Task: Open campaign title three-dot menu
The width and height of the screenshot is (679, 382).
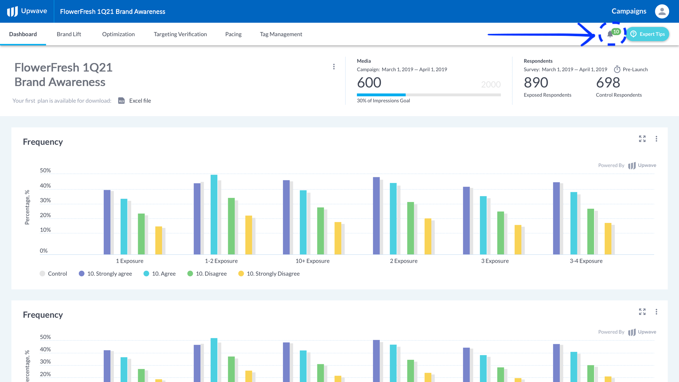Action: pos(334,67)
